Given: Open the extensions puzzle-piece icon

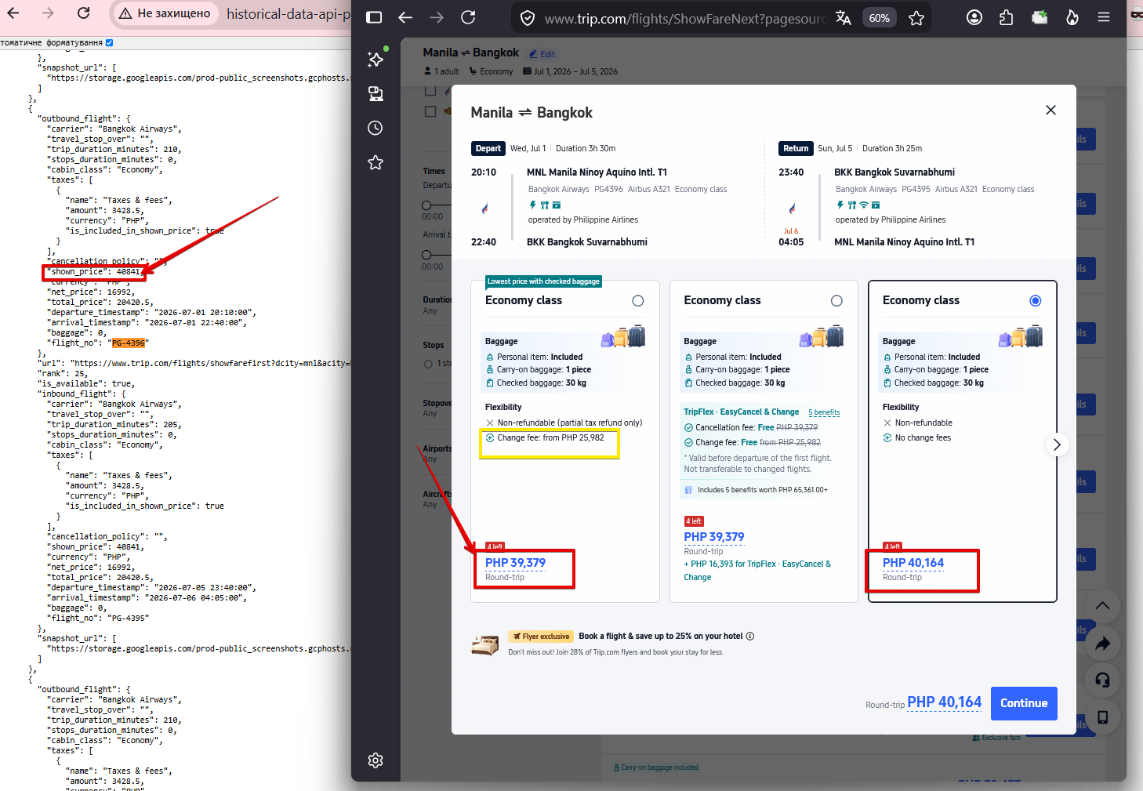Looking at the screenshot, I should click(1007, 17).
